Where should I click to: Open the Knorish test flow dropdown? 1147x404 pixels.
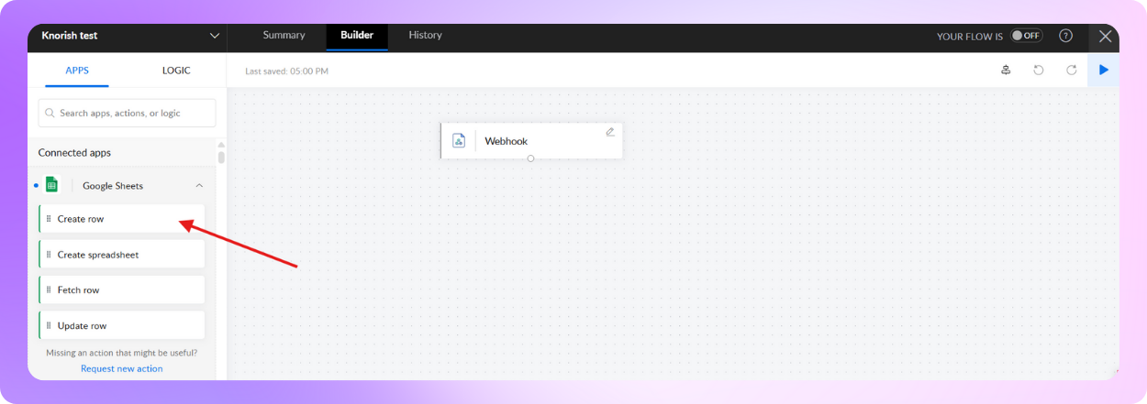click(215, 36)
